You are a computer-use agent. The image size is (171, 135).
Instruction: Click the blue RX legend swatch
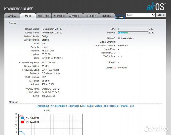22,118
